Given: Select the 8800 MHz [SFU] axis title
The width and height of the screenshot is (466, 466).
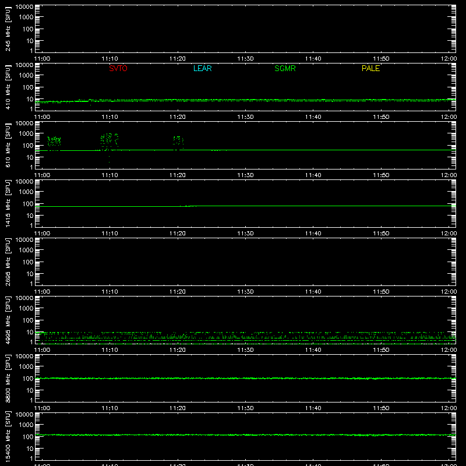Looking at the screenshot, I should point(8,378).
